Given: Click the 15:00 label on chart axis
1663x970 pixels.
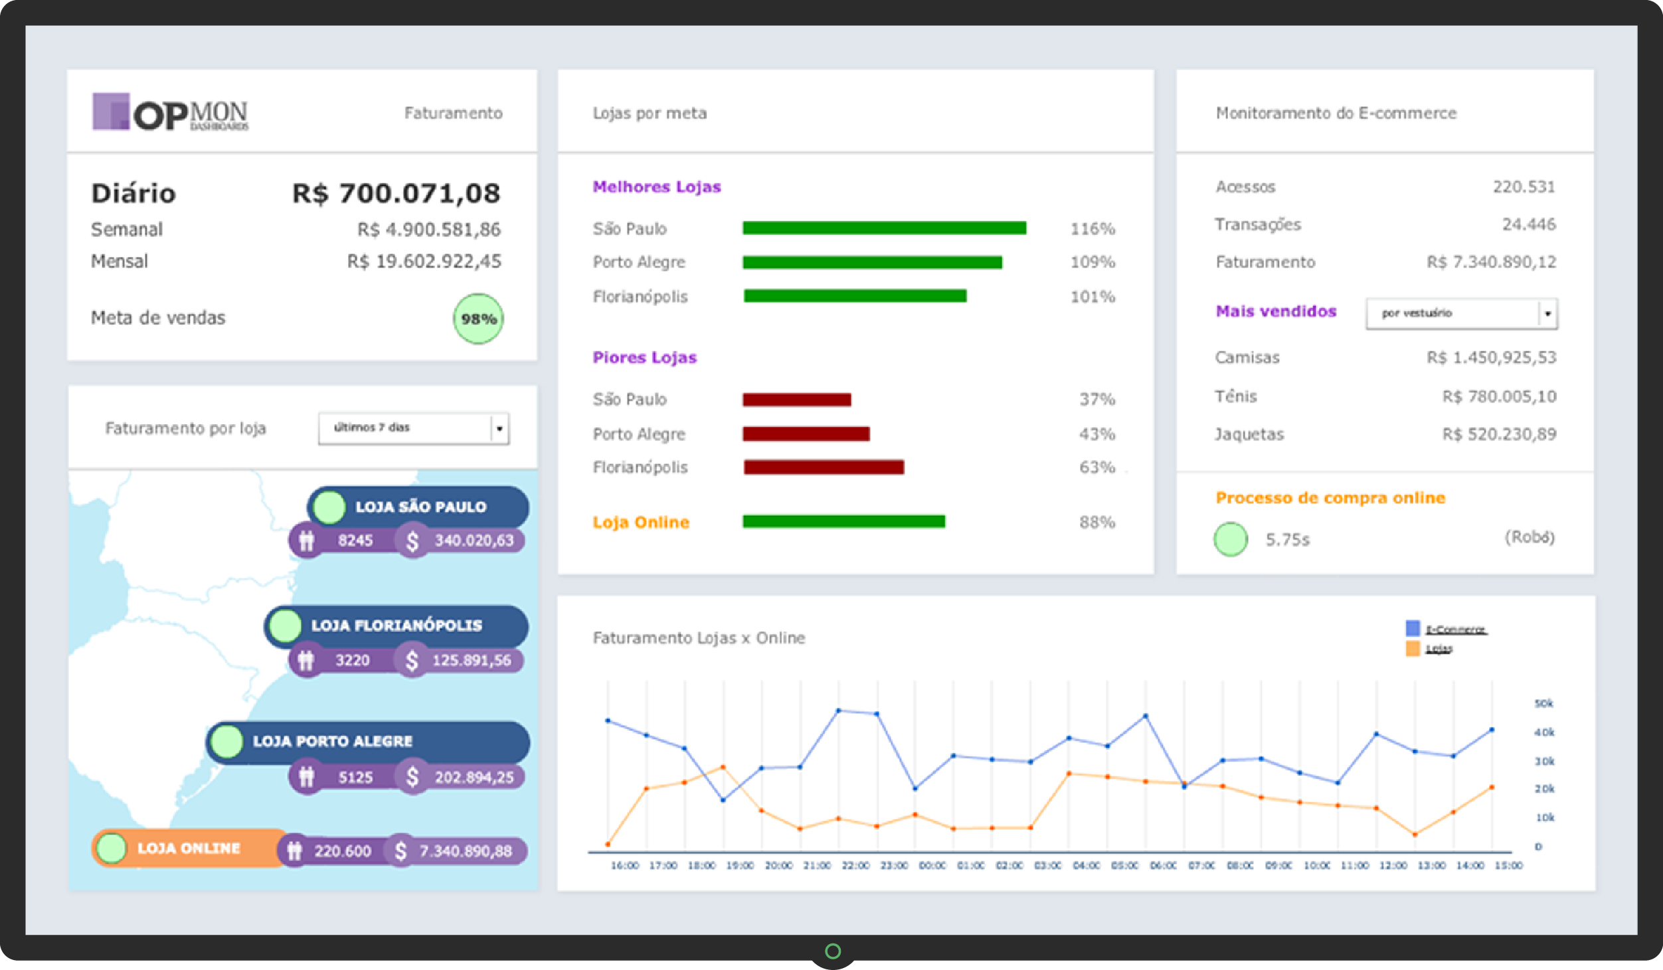Looking at the screenshot, I should [x=1508, y=866].
